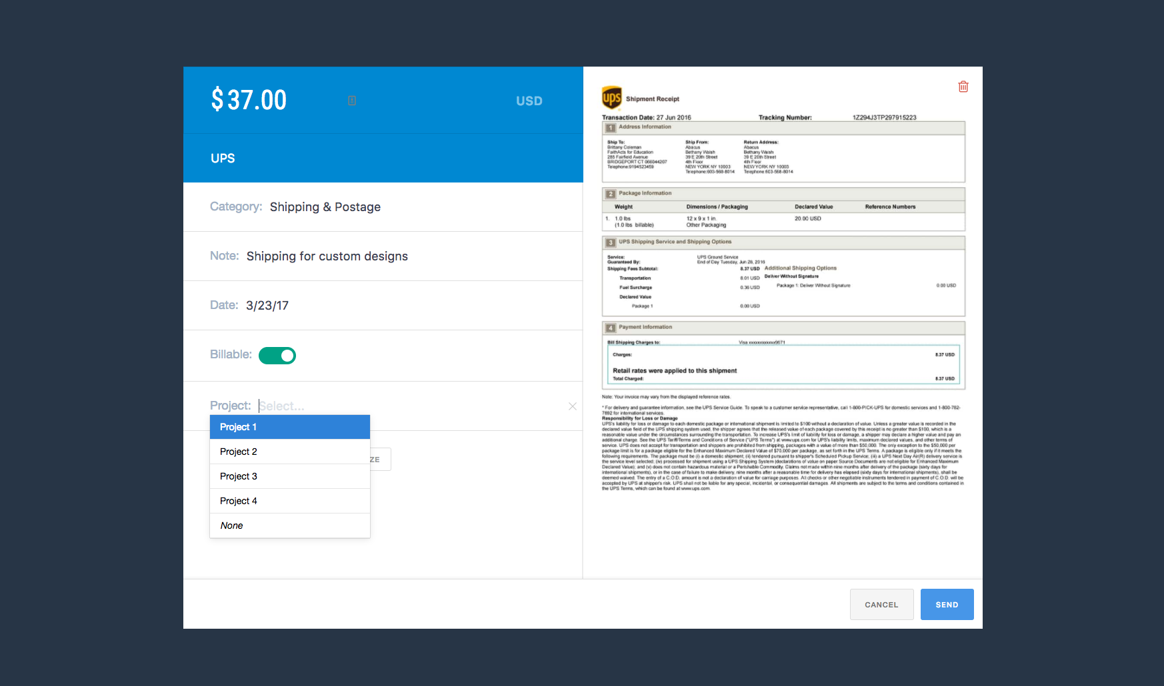
Task: Click the CANCEL button
Action: (881, 605)
